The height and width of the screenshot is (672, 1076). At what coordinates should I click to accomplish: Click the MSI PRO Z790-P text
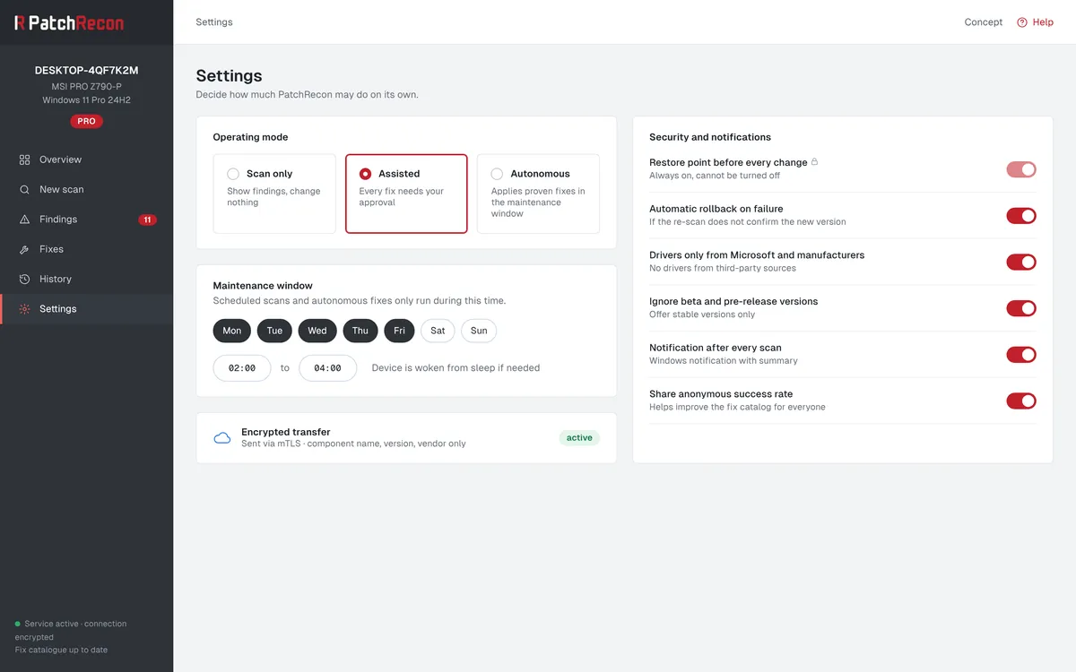pos(87,87)
